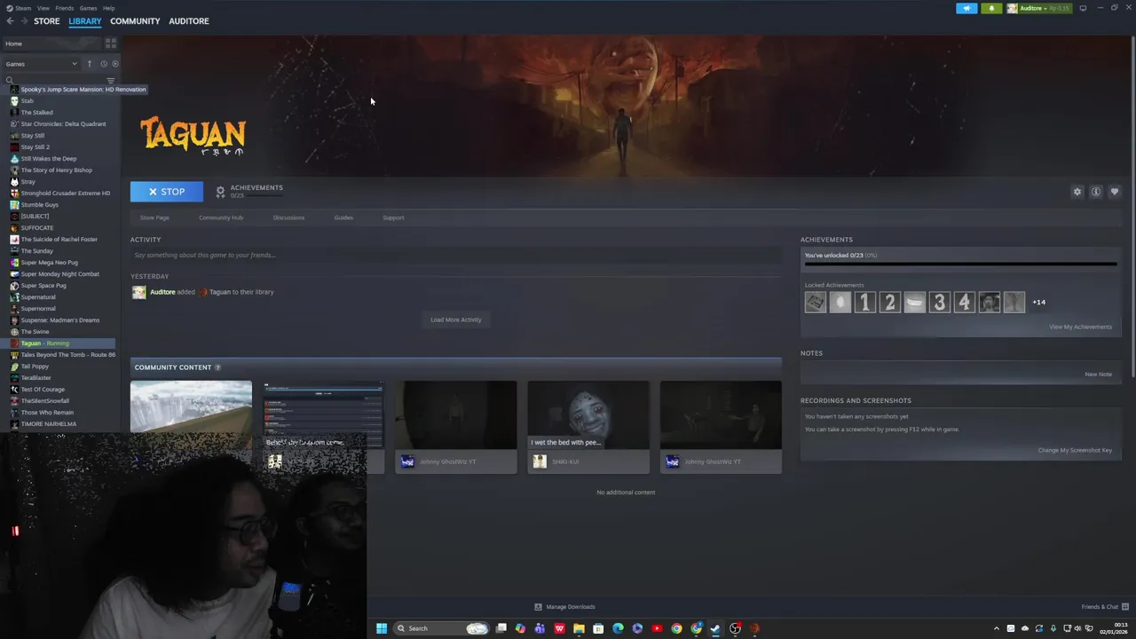Open the Community Hub link
The image size is (1136, 639).
click(x=221, y=217)
